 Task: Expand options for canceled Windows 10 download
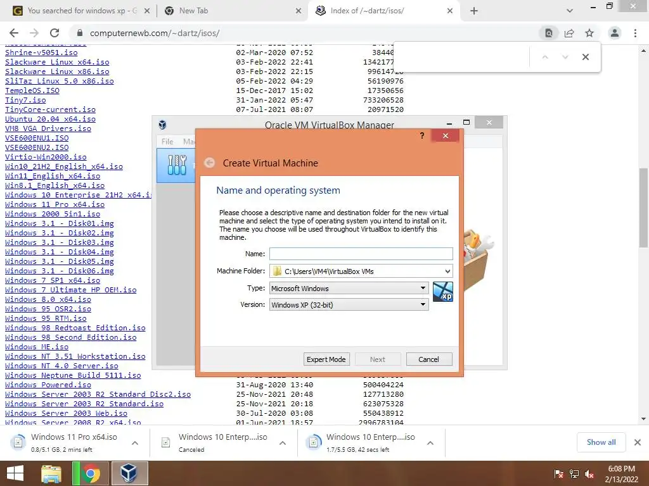coord(283,442)
